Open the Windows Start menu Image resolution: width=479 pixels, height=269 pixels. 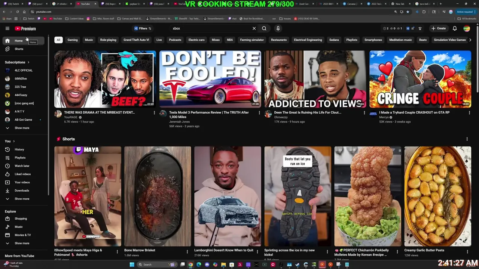click(132, 265)
